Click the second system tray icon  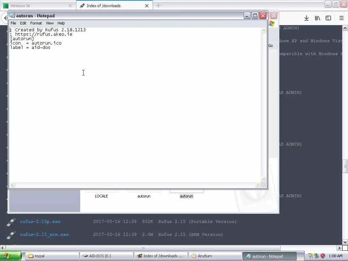point(316,256)
